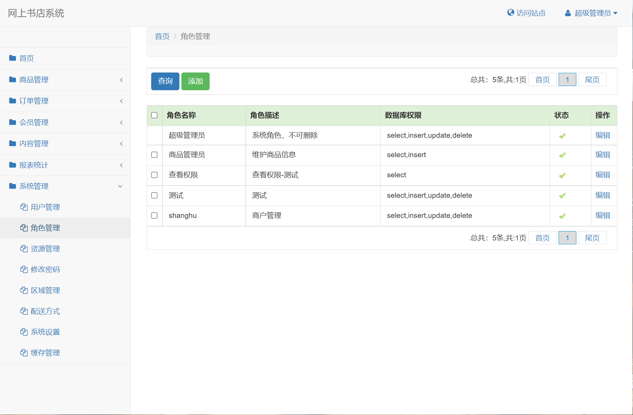Open 修改密码 via its sidebar icon
633x415 pixels.
coord(24,269)
